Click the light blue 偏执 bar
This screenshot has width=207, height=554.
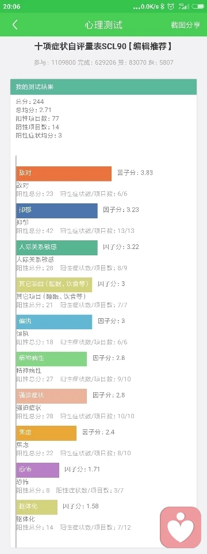(x=54, y=322)
